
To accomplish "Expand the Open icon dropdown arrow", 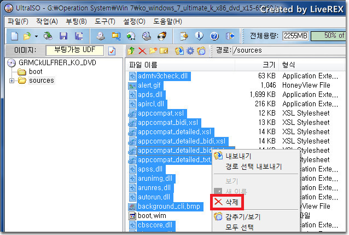I will click(36, 36).
